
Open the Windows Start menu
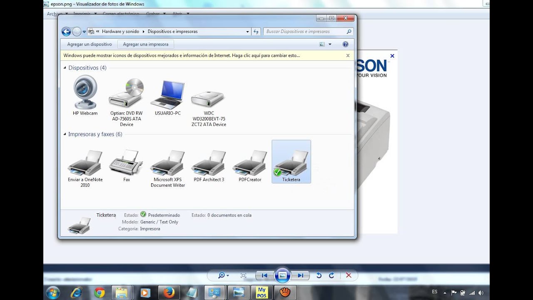tap(53, 292)
